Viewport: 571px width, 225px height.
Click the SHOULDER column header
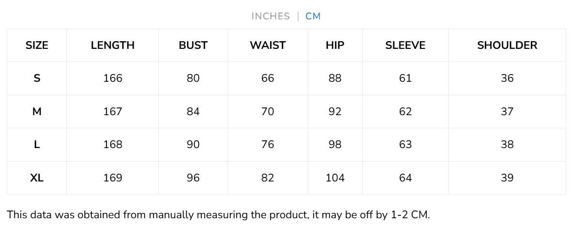507,45
